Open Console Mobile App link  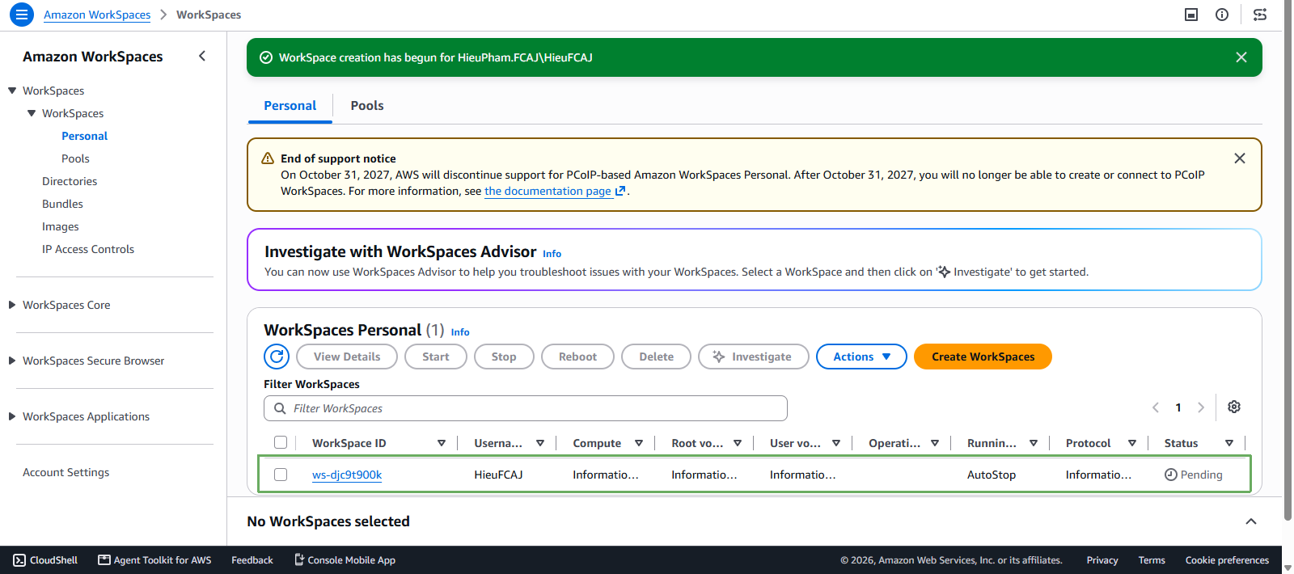click(345, 560)
